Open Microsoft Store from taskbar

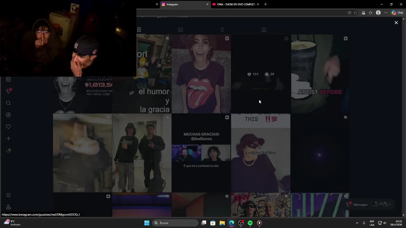pos(213,223)
